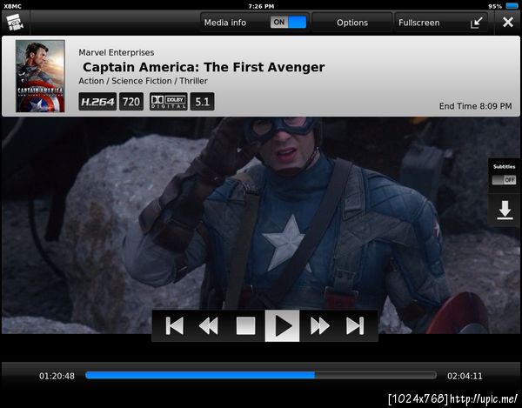522x408 pixels.
Task: Click the End Time 8:09 PM text
Action: [475, 106]
